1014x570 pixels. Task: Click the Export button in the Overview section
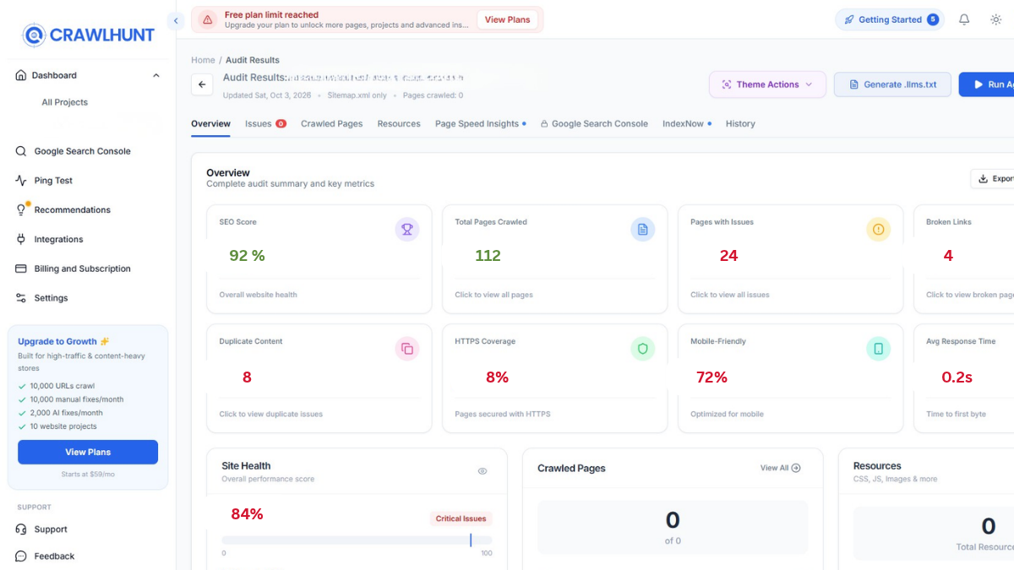pos(993,178)
